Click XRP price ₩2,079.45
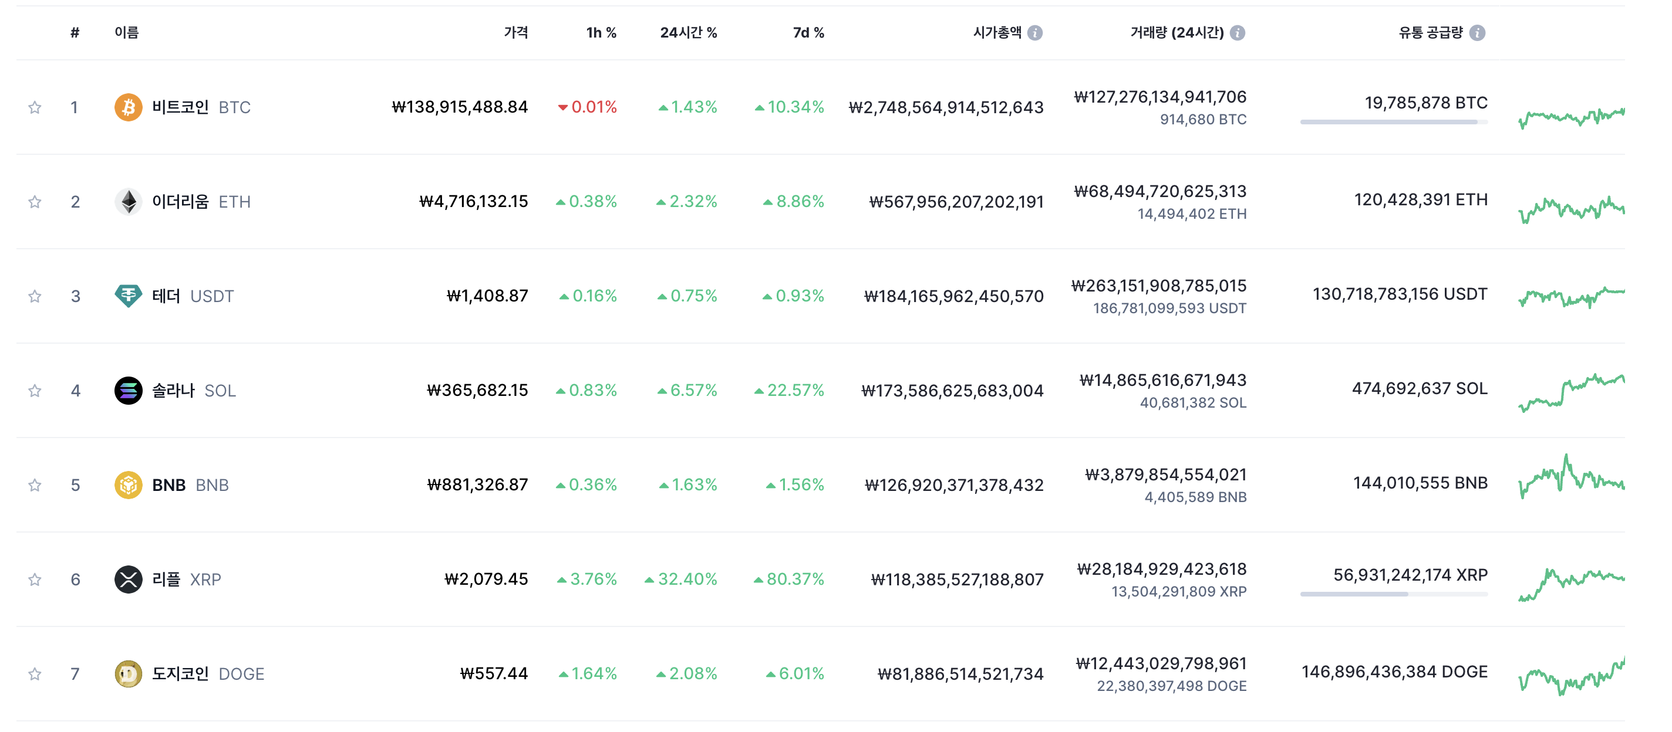This screenshot has height=732, width=1672. click(486, 579)
